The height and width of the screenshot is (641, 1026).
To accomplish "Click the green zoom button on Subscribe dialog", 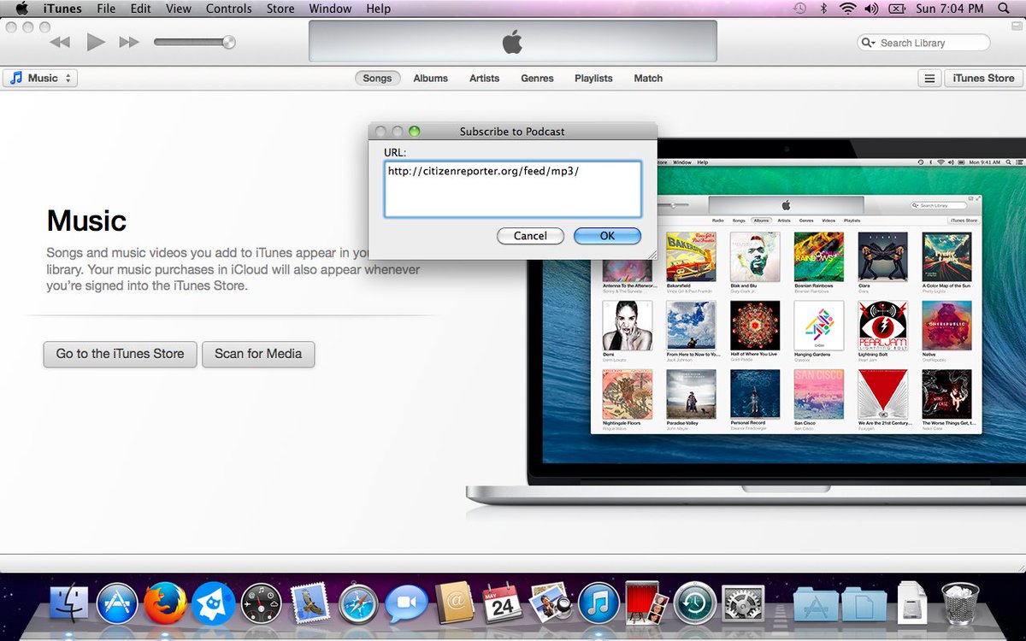I will (414, 131).
